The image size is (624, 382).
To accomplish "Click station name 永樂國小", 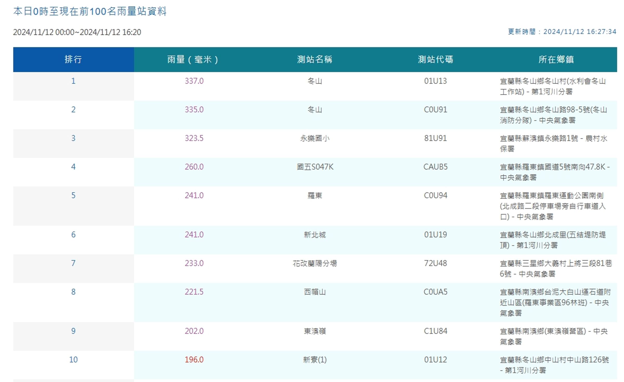I will coord(315,138).
